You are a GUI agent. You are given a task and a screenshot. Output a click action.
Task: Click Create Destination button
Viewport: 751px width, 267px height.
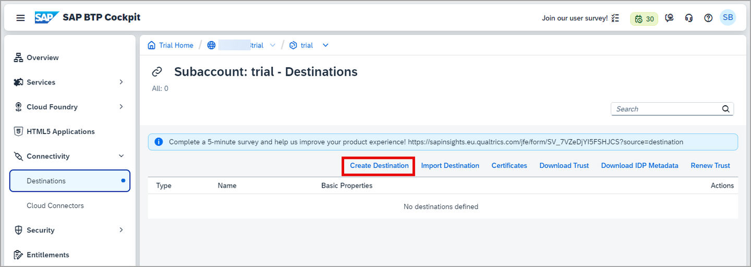click(x=379, y=166)
